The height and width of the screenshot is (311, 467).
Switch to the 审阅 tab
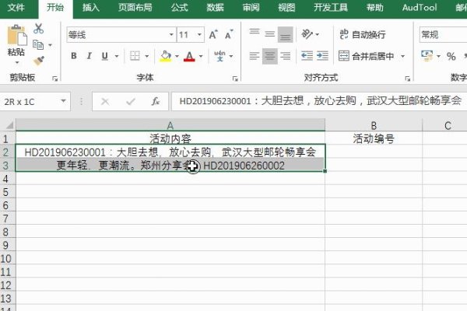pyautogui.click(x=251, y=7)
